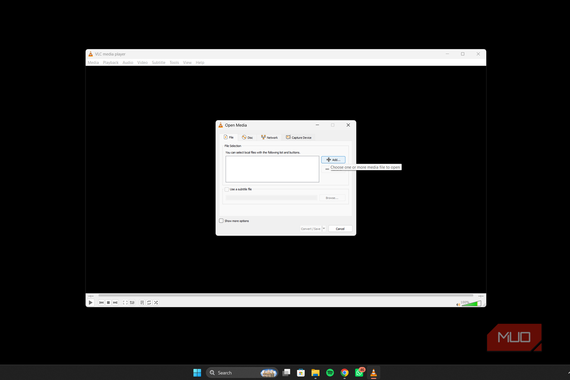Open Microsoft Store from the taskbar
This screenshot has width=570, height=380.
click(x=301, y=372)
